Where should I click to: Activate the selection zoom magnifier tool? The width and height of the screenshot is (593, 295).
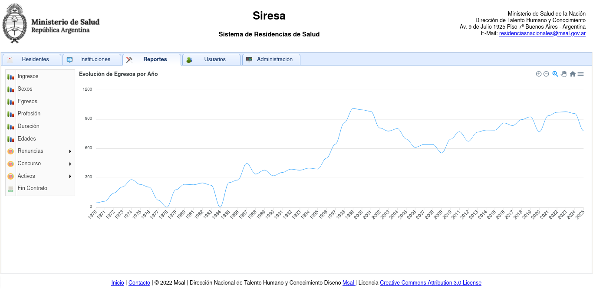coord(555,74)
